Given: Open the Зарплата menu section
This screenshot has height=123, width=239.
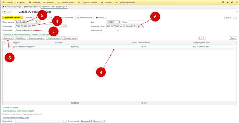Looking at the screenshot, I should click(x=35, y=3).
